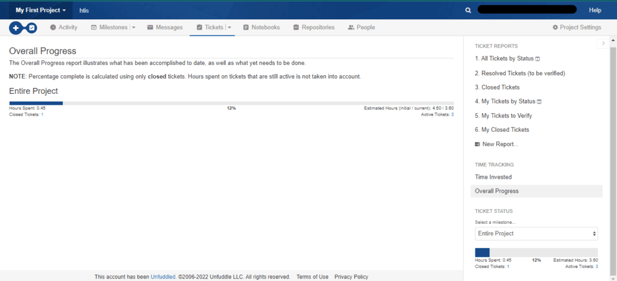Select the Tickets tab
This screenshot has width=617, height=281.
tap(210, 28)
